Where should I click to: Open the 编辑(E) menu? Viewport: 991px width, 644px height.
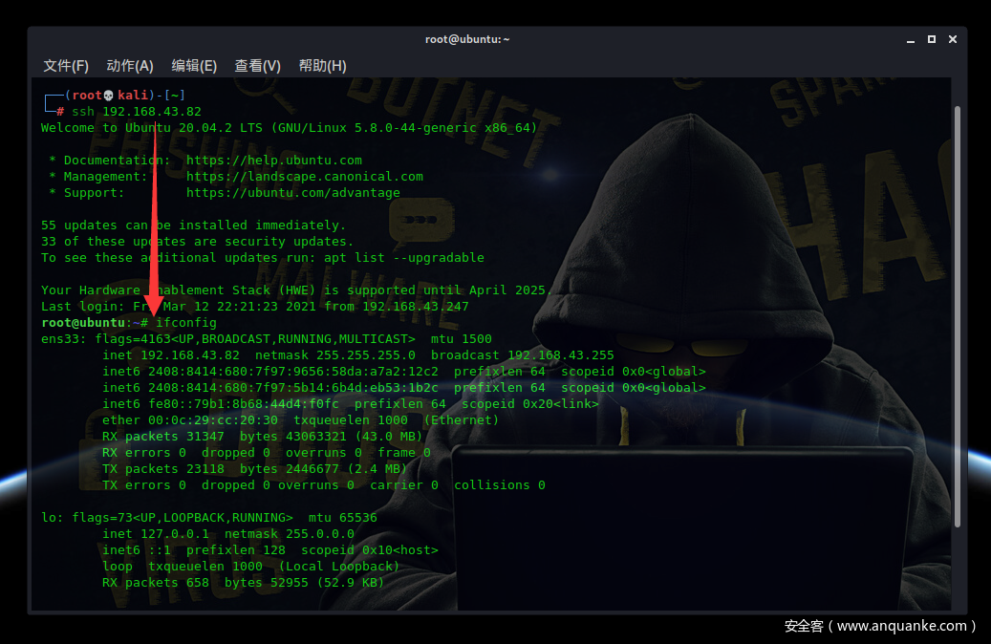(194, 66)
